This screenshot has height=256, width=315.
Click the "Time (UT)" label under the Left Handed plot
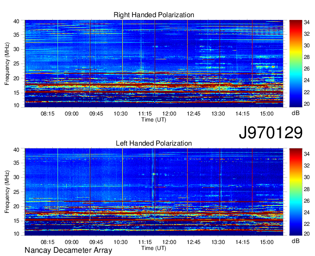point(154,248)
